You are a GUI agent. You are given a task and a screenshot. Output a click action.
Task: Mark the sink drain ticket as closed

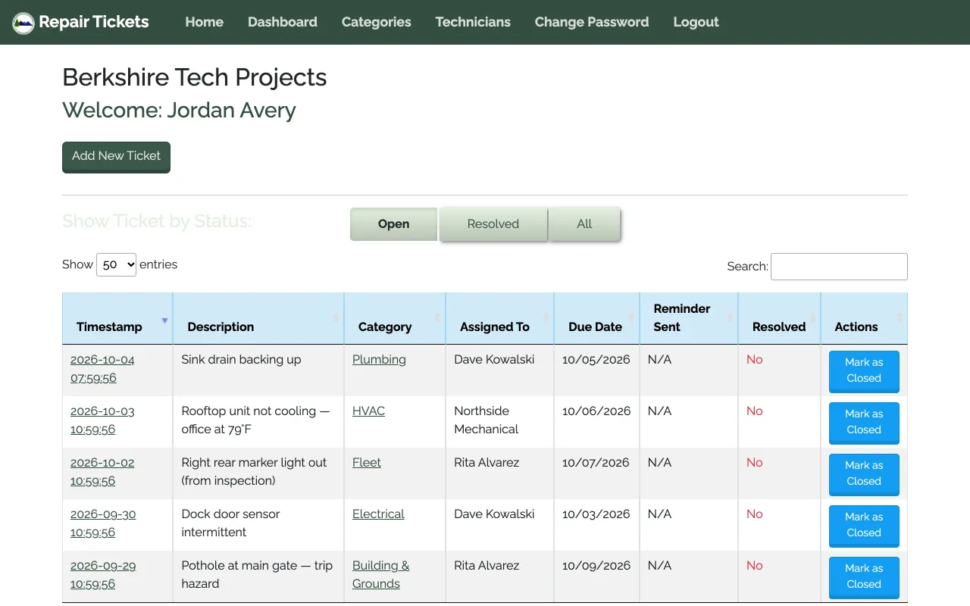[x=864, y=371]
